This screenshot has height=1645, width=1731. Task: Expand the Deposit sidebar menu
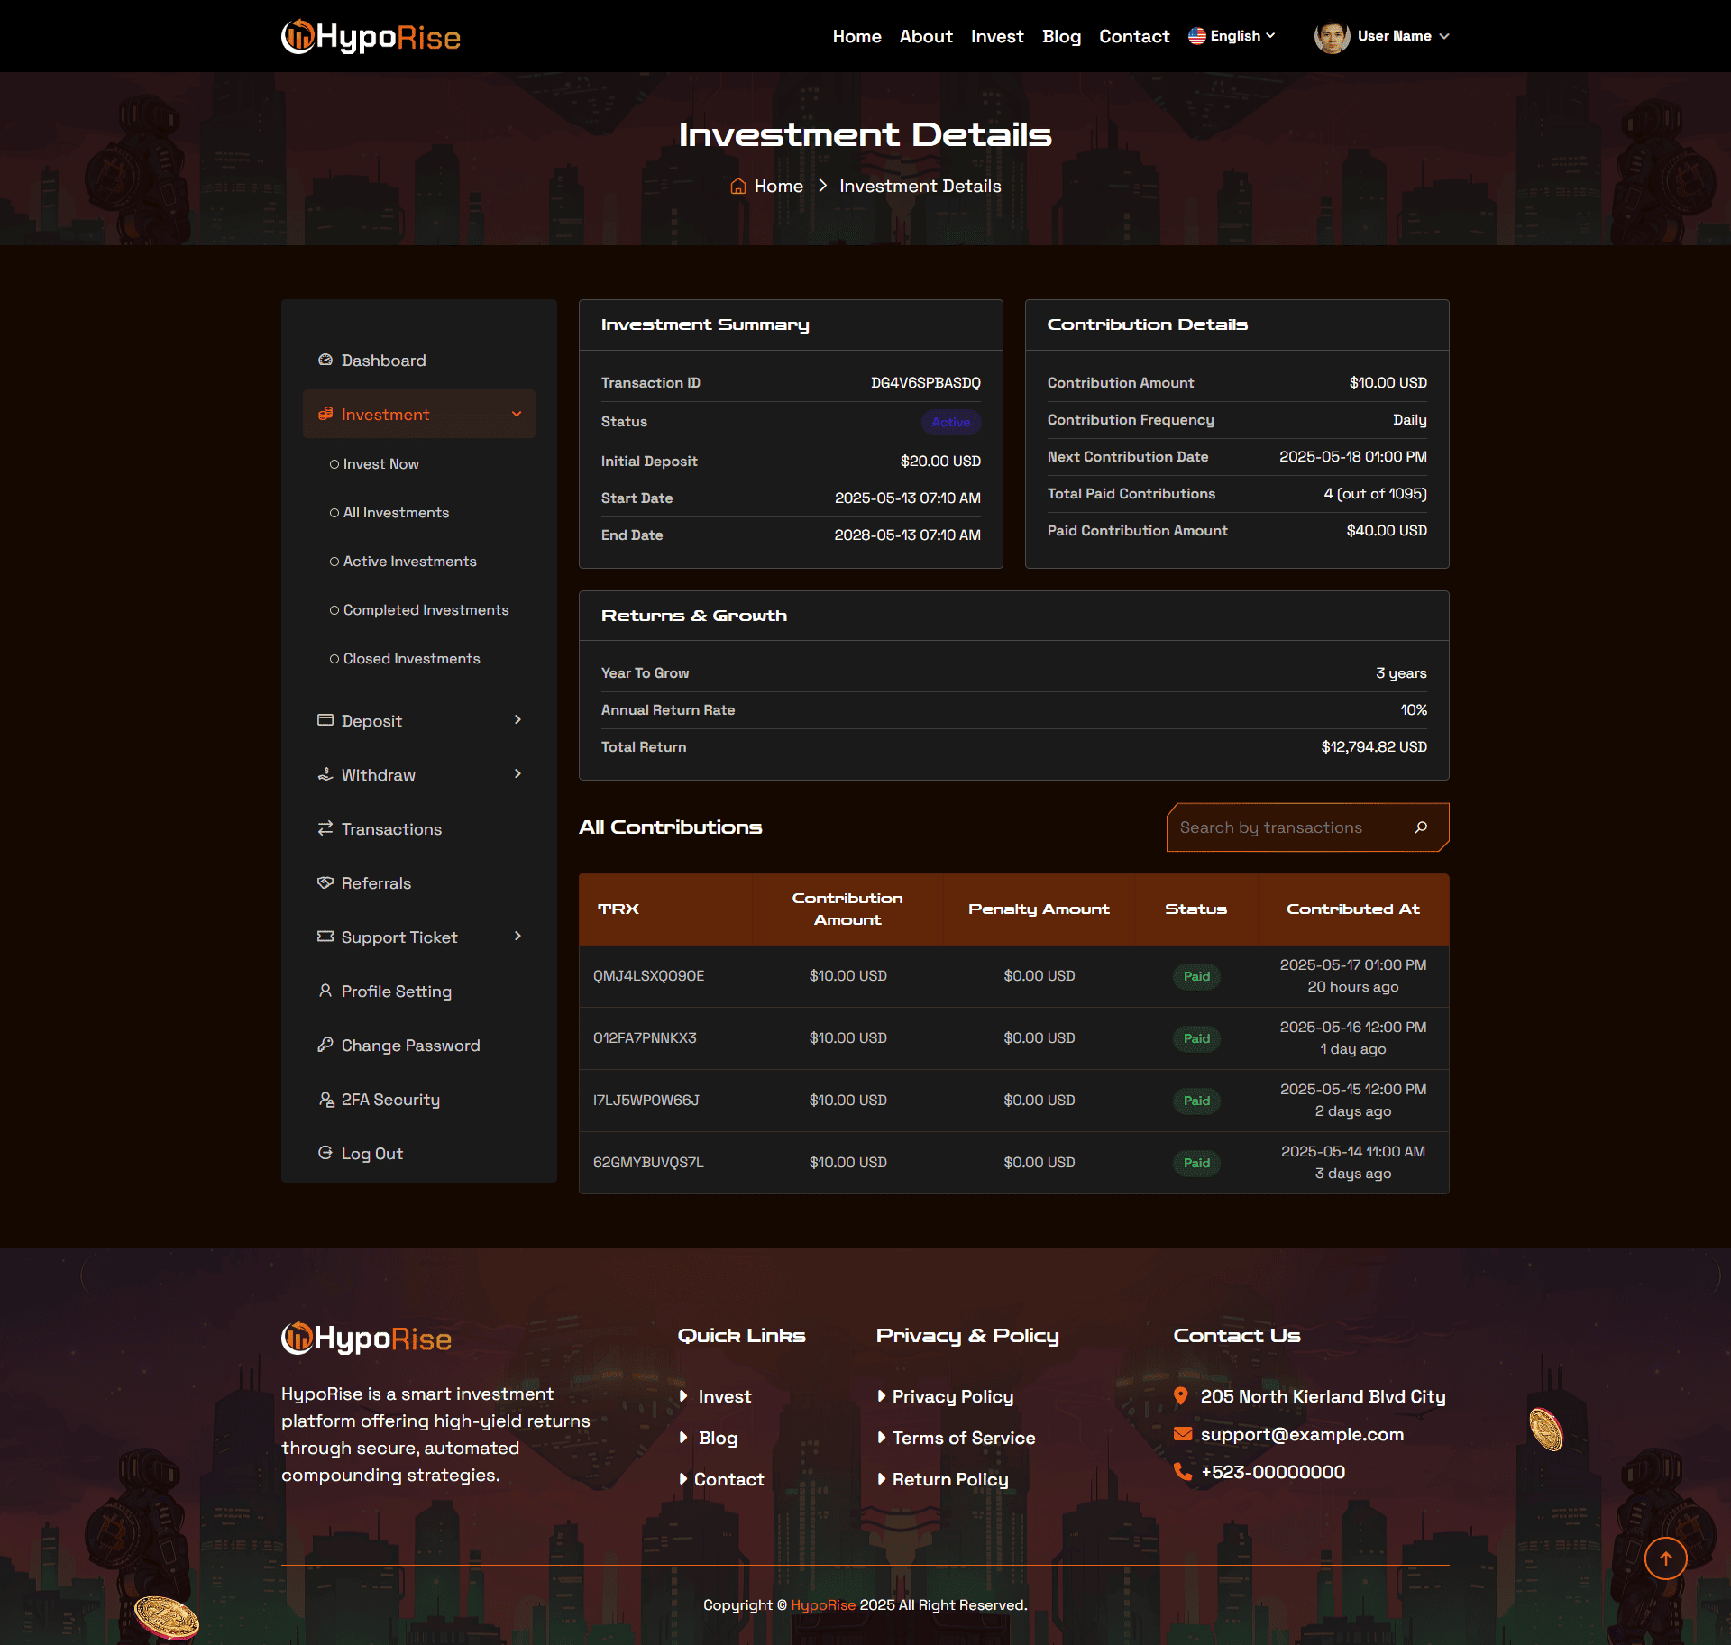[x=419, y=720]
